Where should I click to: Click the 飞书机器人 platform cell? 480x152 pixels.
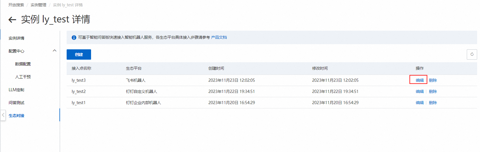click(x=136, y=80)
